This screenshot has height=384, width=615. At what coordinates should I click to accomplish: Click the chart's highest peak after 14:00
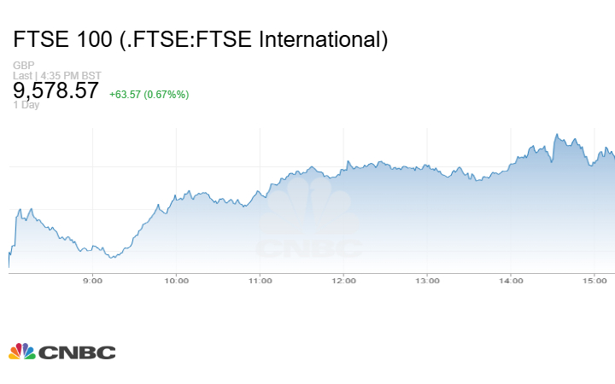(556, 134)
